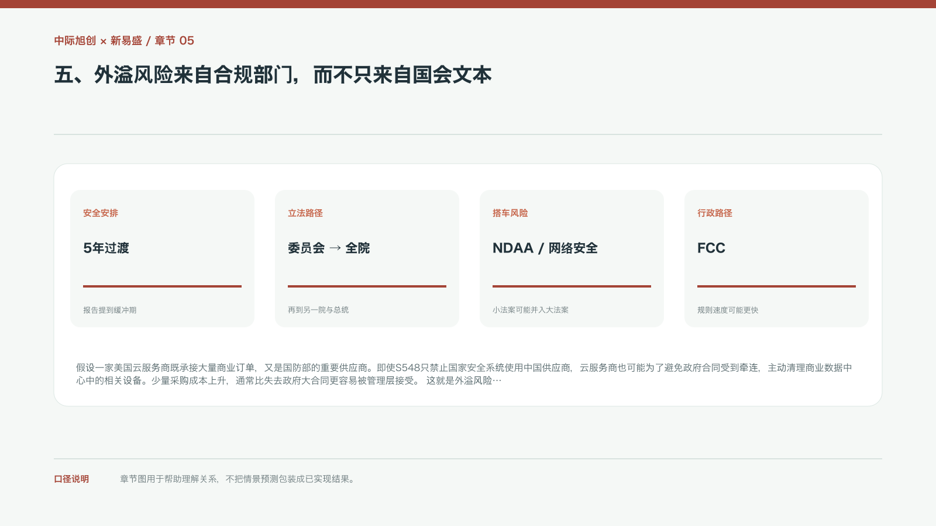Image resolution: width=936 pixels, height=526 pixels.
Task: Click caption 报告提到缓冲期
Action: pyautogui.click(x=109, y=310)
